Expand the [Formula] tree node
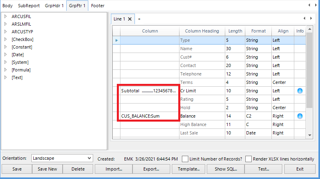Viewport: 320px width, 179px height. click(x=6, y=70)
